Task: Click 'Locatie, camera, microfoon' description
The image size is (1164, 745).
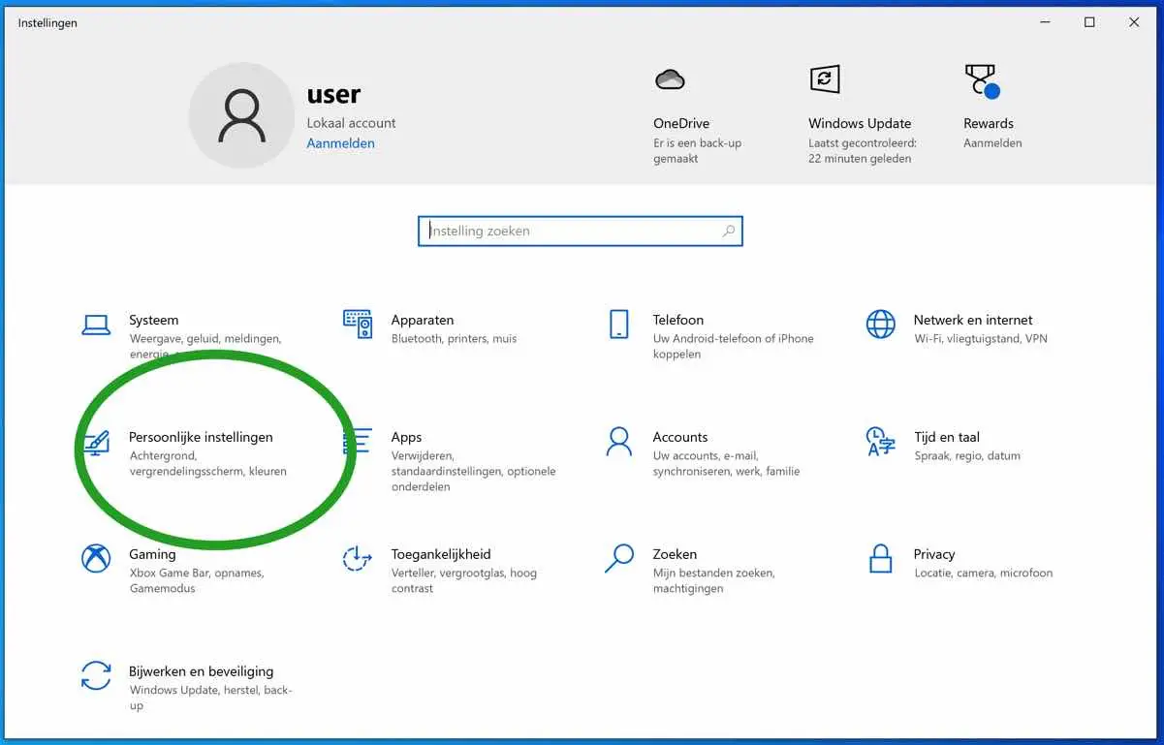Action: pos(983,574)
